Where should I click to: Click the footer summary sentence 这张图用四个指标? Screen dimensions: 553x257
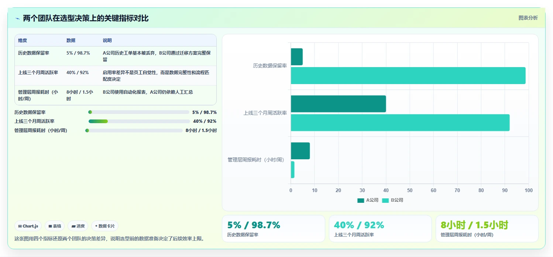109,239
